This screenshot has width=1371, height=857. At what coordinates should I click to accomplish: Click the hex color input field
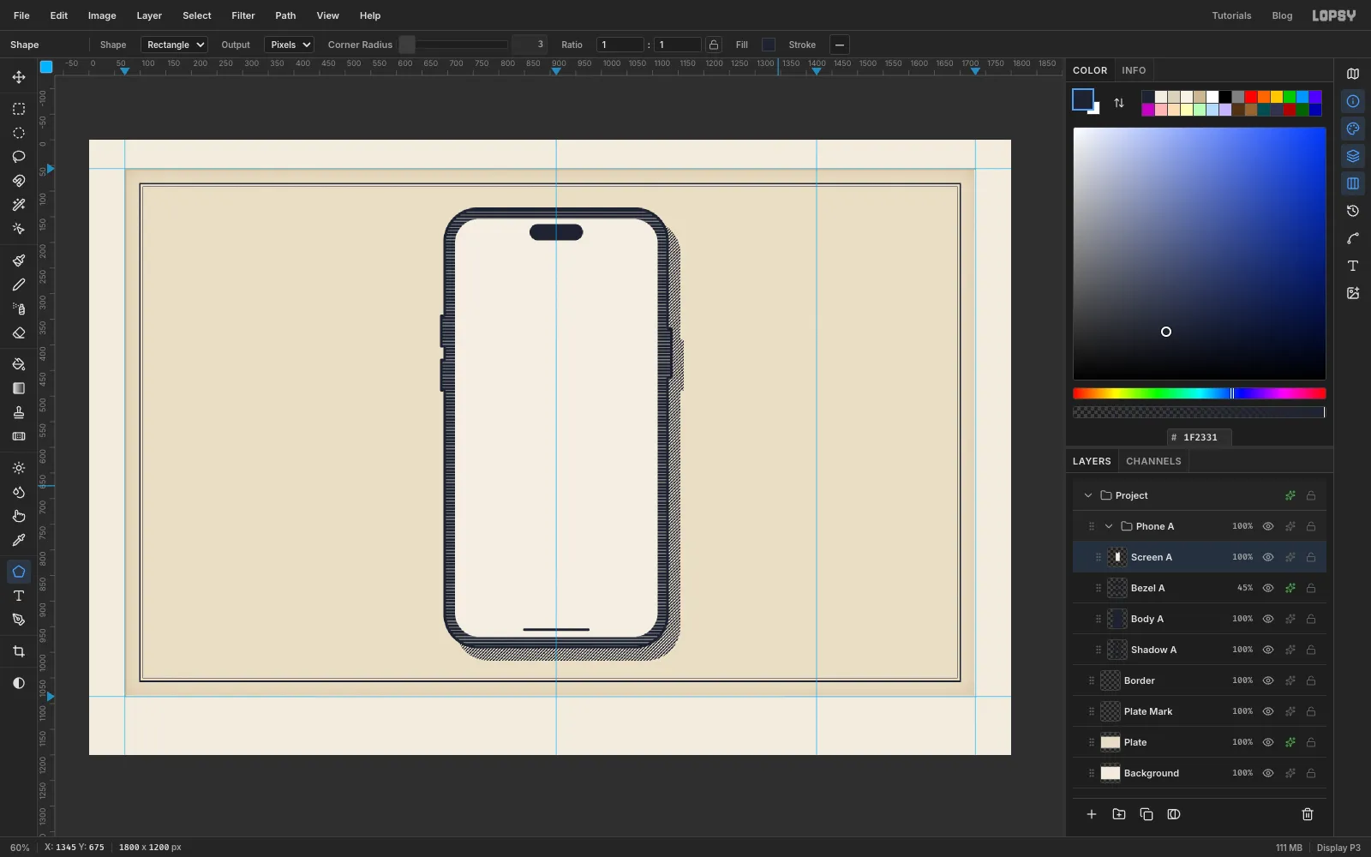(x=1200, y=437)
